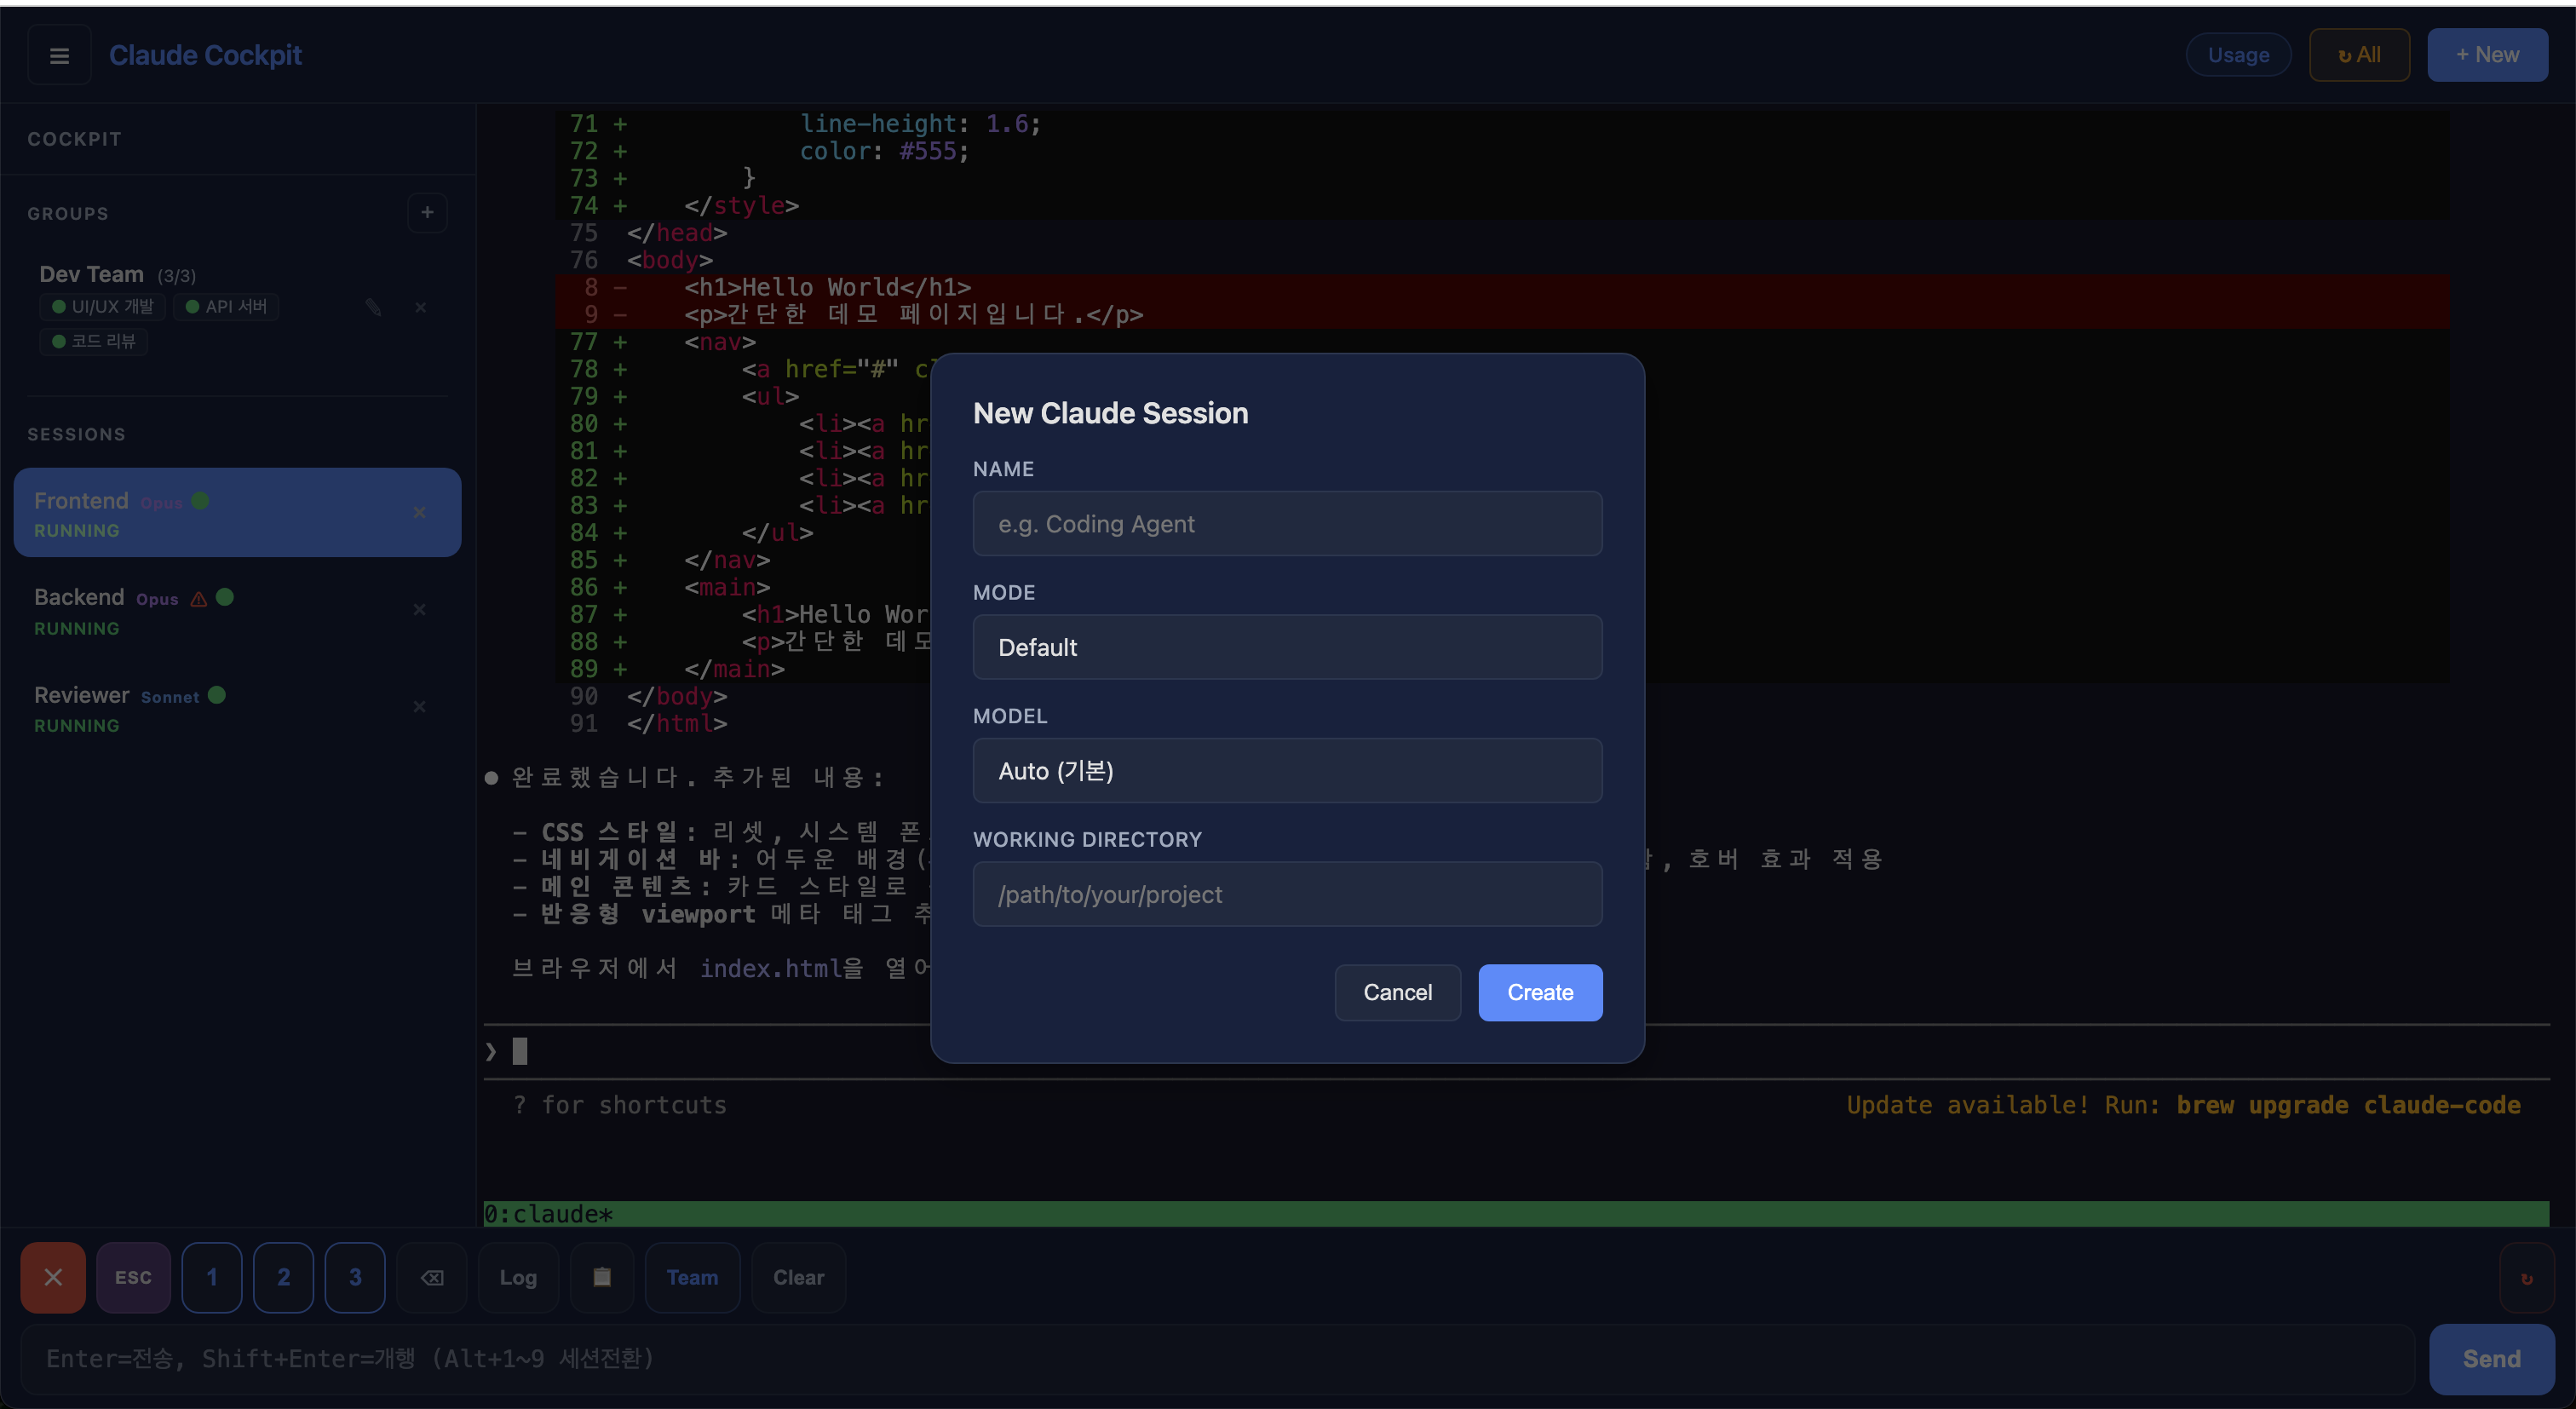Click the number 1 shortcut button
Viewport: 2576px width, 1409px height.
212,1277
